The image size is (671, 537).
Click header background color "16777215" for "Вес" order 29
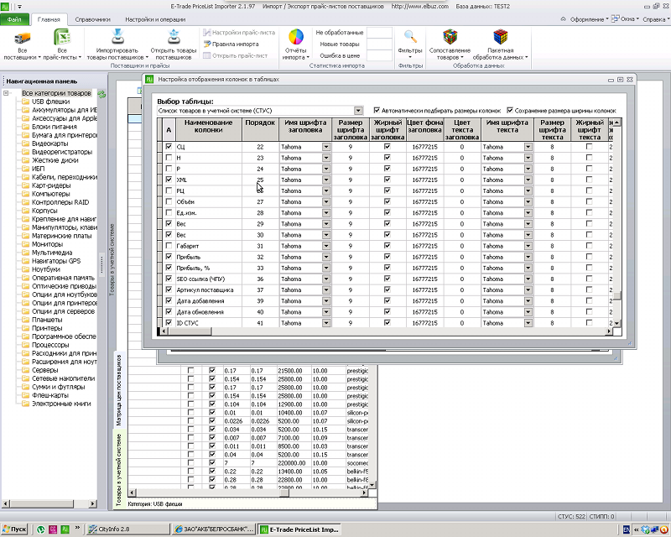click(x=424, y=224)
